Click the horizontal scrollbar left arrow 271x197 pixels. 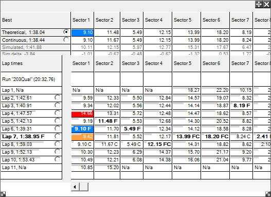(x=75, y=187)
